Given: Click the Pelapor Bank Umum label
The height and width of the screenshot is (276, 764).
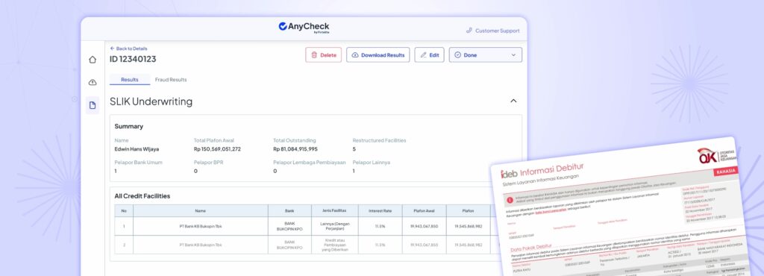Looking at the screenshot, I should (138, 162).
